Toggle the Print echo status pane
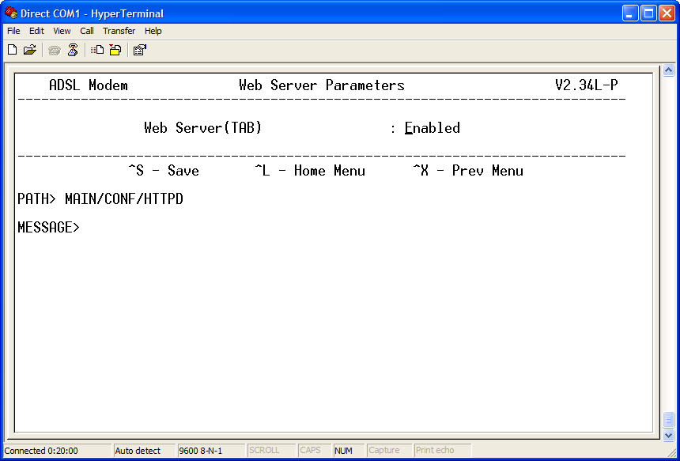Image resolution: width=680 pixels, height=461 pixels. 441,450
